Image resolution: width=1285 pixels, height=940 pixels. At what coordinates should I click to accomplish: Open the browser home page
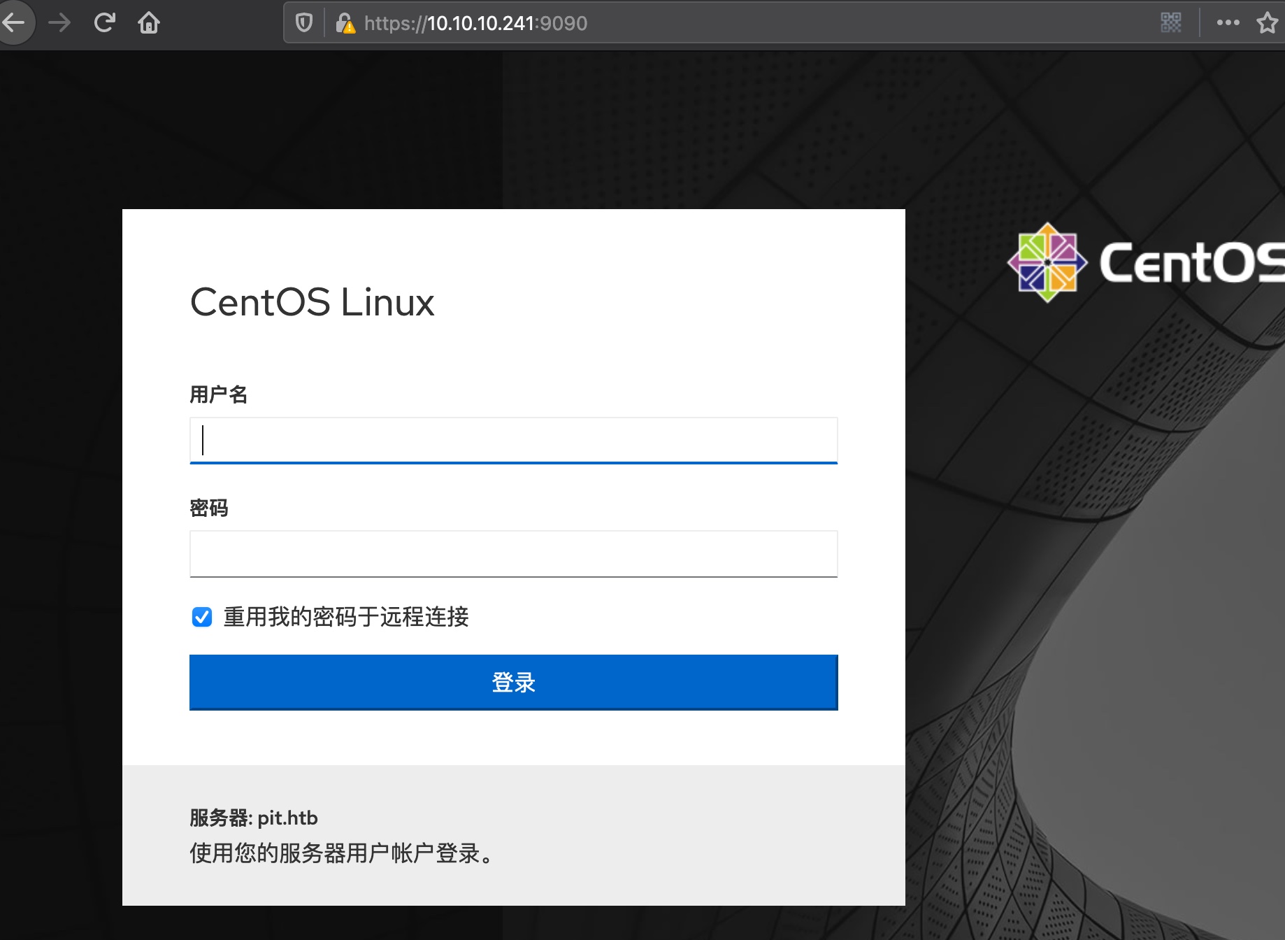[149, 23]
